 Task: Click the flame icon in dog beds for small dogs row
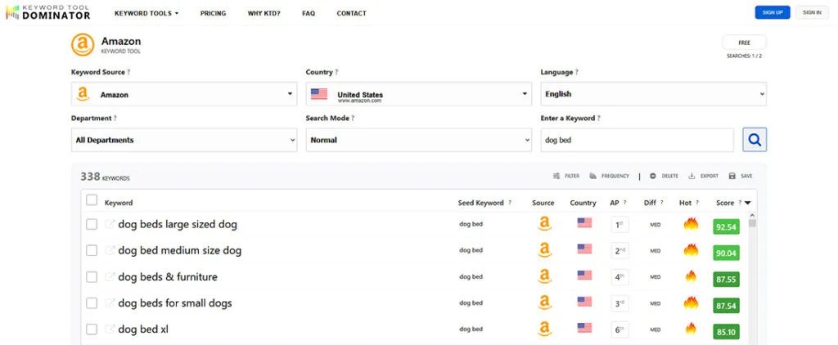[x=691, y=302]
